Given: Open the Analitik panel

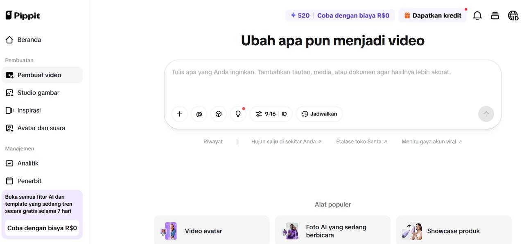Looking at the screenshot, I should [27, 163].
